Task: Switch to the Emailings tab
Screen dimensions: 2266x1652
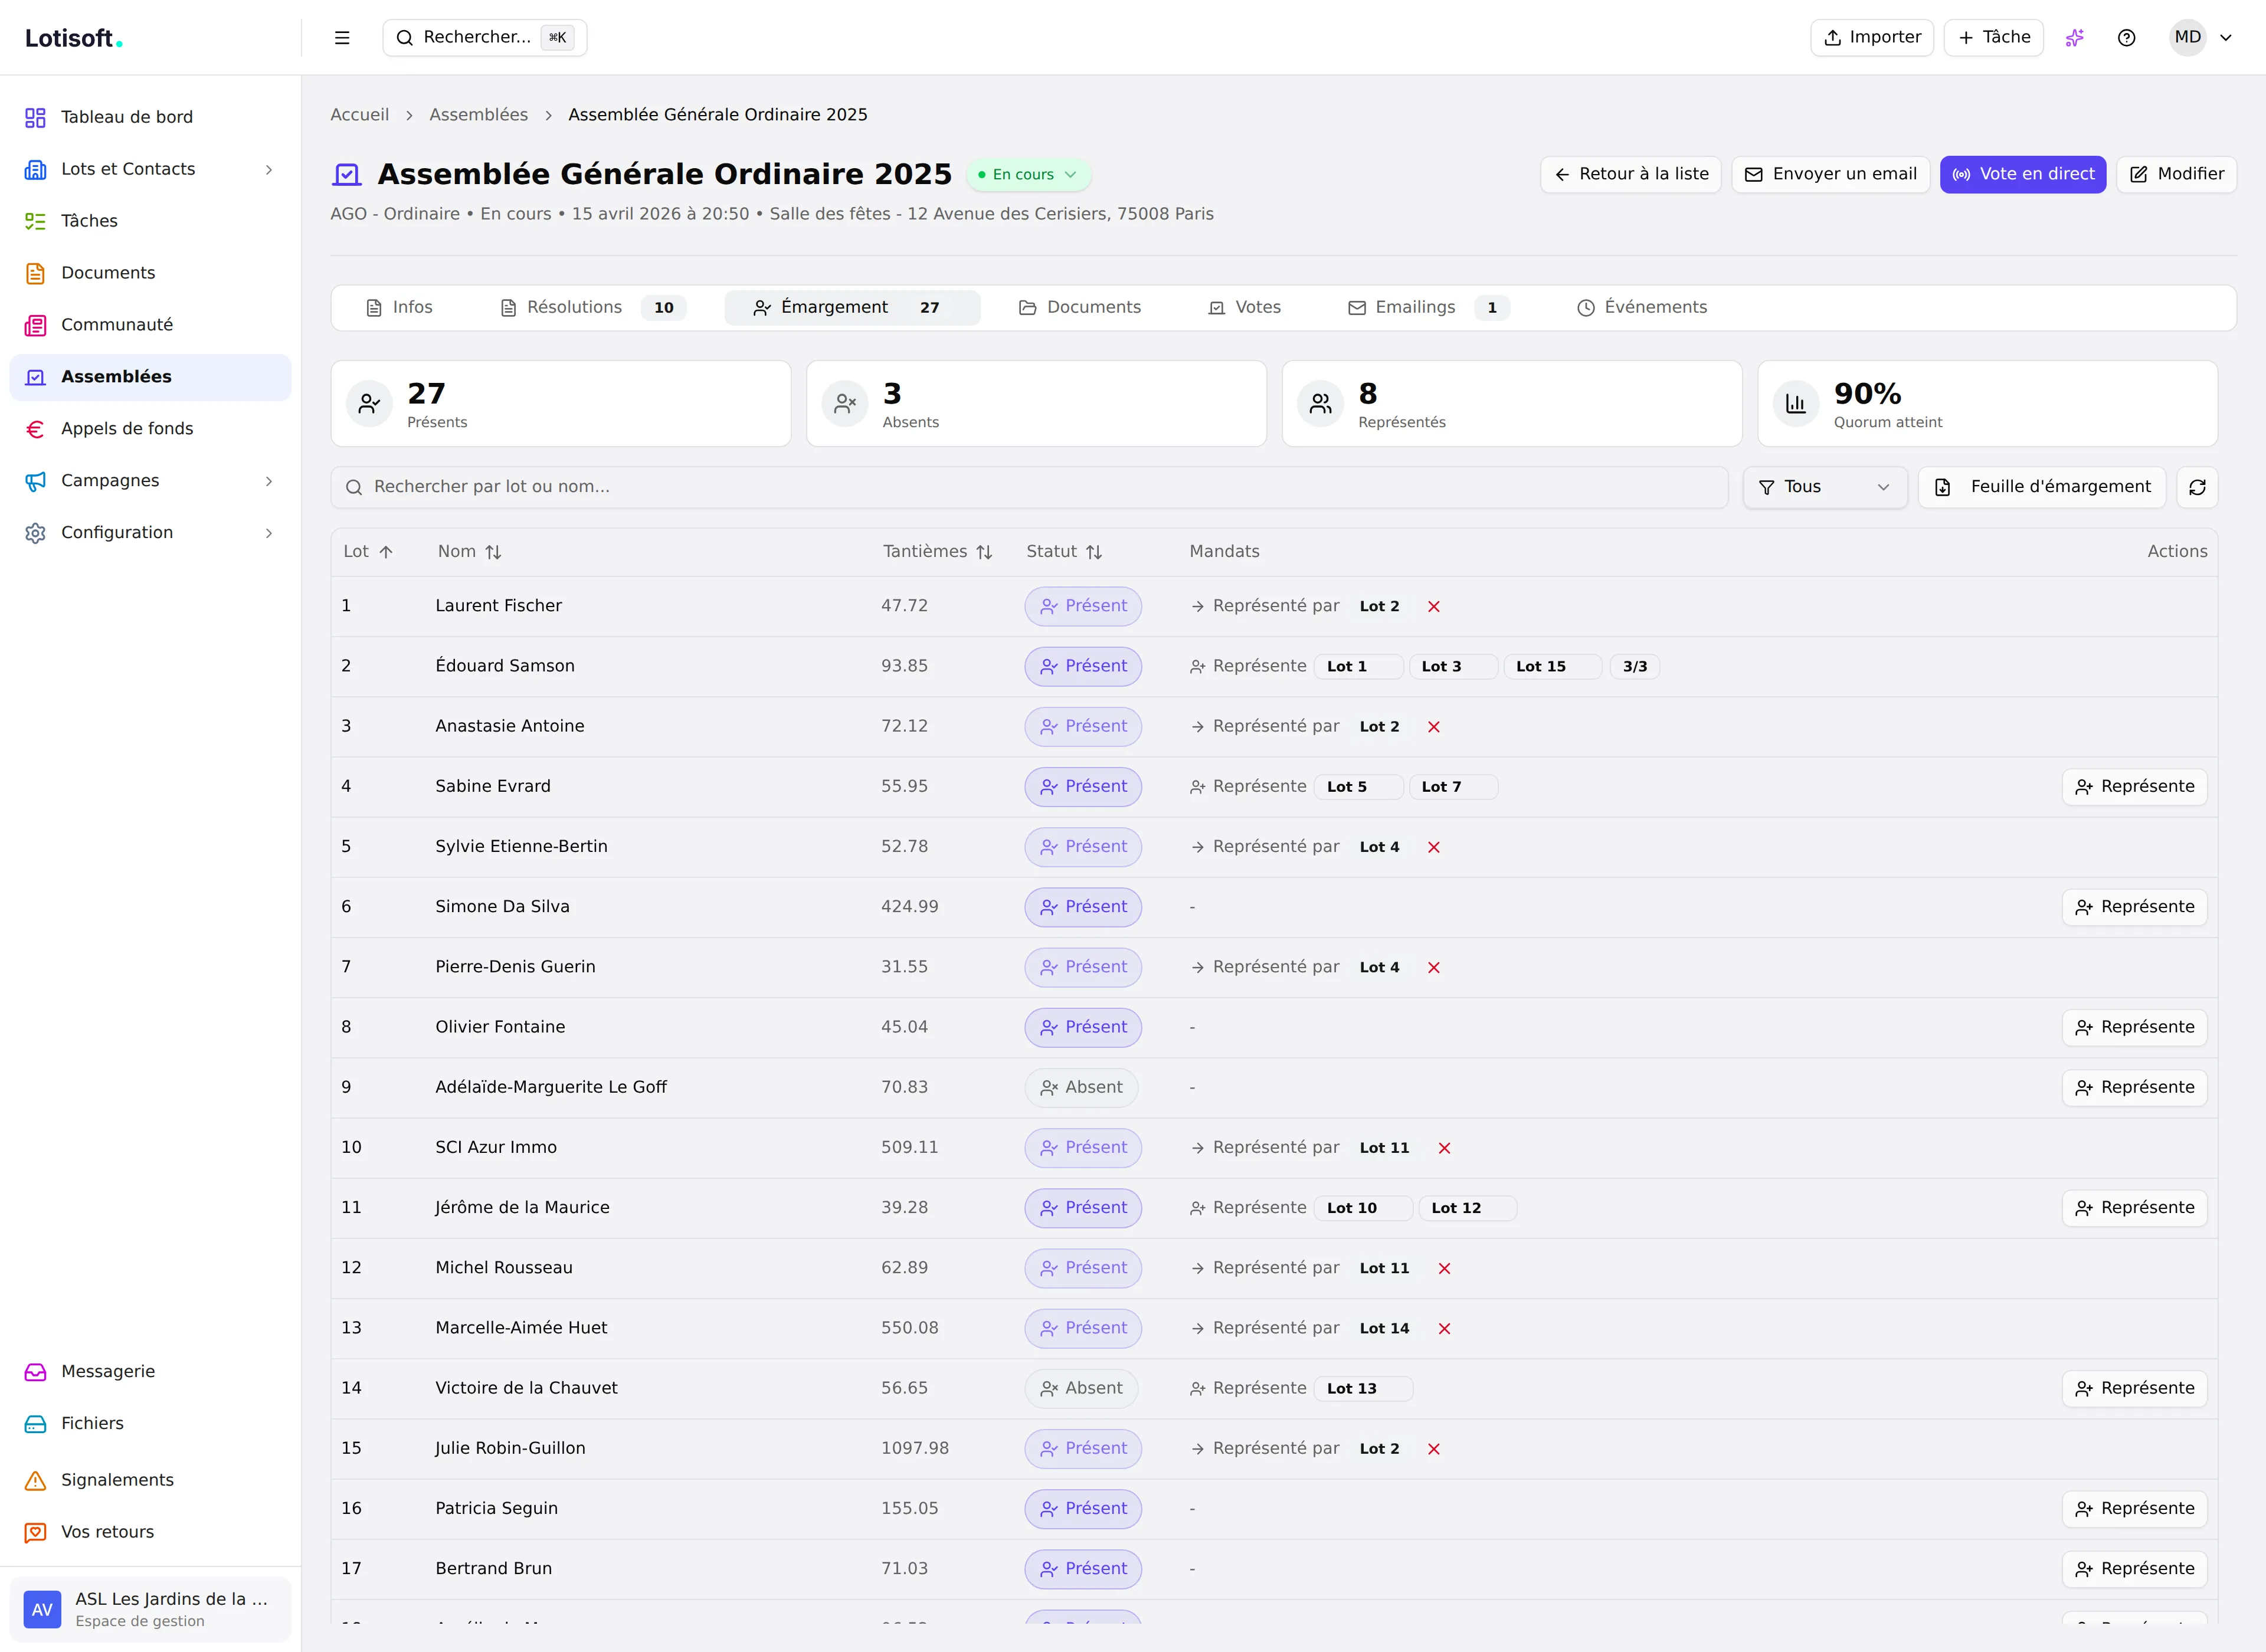Action: coord(1429,308)
